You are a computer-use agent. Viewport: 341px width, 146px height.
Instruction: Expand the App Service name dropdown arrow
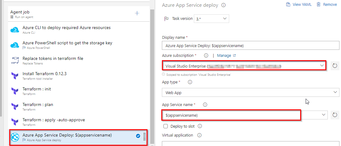pos(323,115)
